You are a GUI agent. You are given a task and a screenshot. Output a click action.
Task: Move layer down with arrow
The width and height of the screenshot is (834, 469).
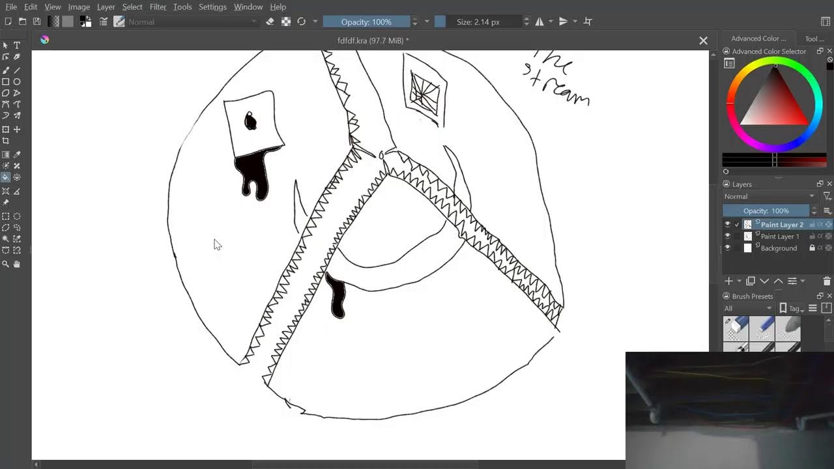[x=764, y=281]
